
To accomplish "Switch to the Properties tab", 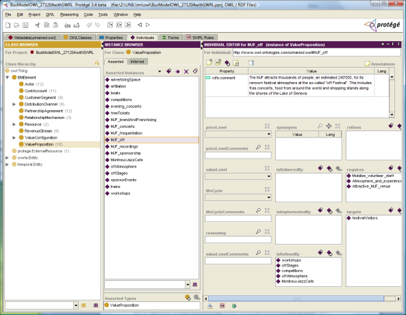I will click(x=112, y=38).
